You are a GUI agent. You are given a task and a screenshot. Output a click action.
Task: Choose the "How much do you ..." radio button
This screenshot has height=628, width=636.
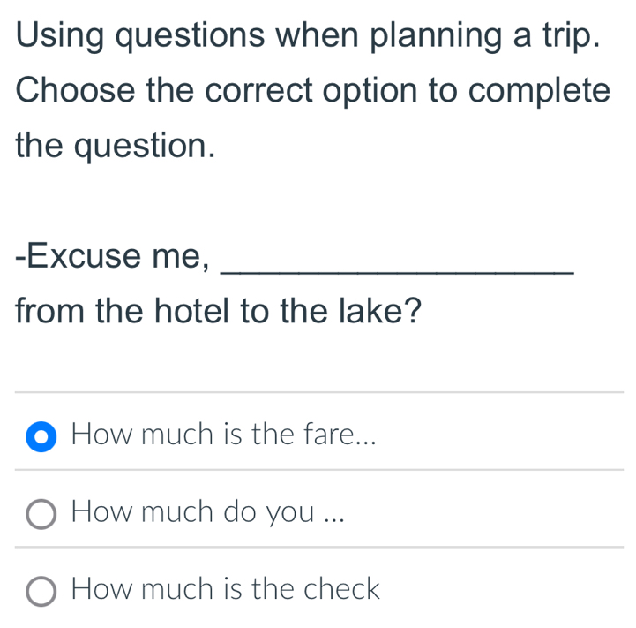coord(41,512)
